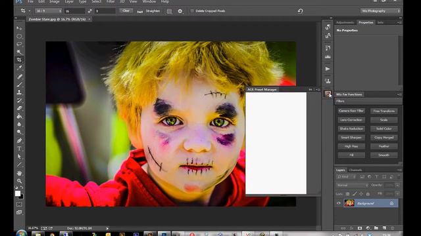Open the Opacity slider dropdown
Screen dimensions: 421x236
point(397,185)
